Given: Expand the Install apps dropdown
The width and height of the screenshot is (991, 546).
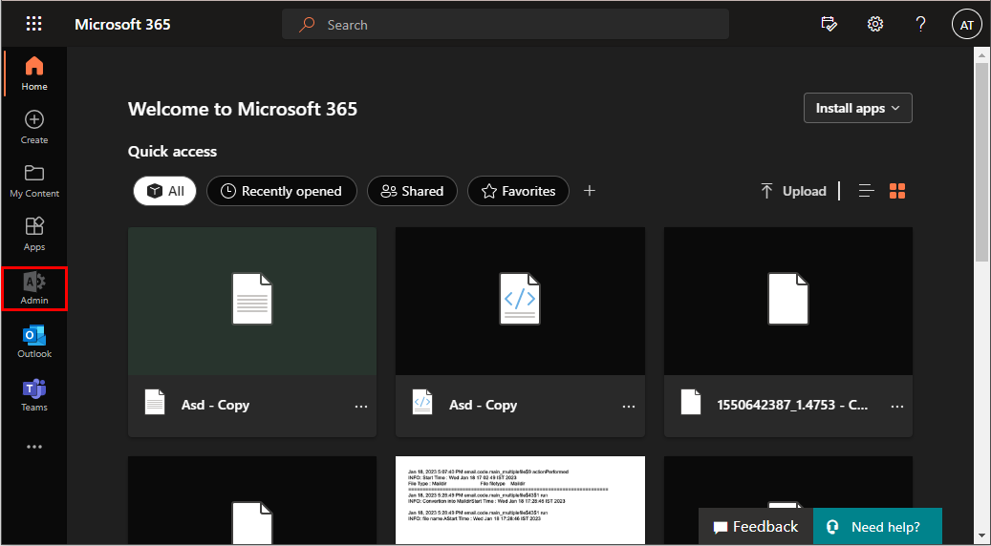Looking at the screenshot, I should [857, 108].
